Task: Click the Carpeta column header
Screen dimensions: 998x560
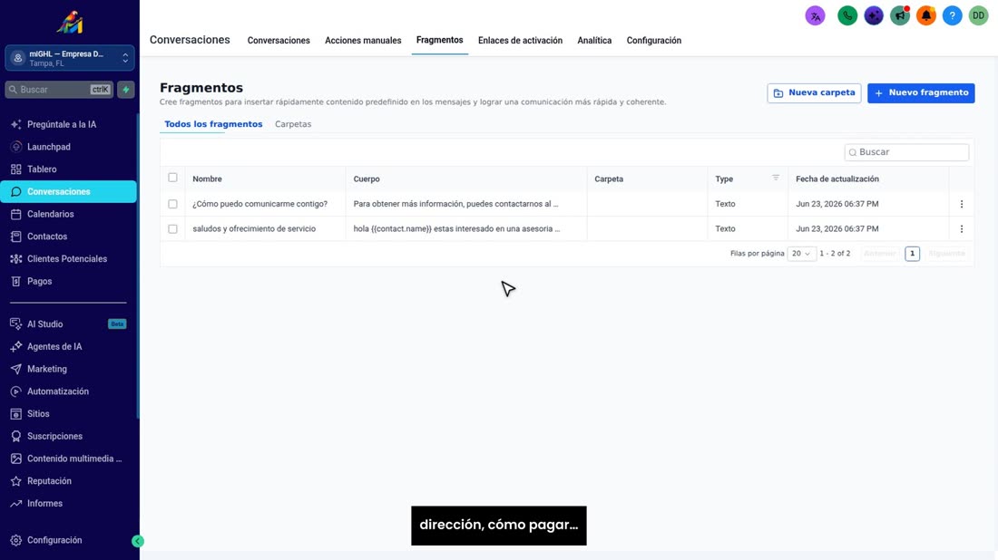Action: pos(609,179)
